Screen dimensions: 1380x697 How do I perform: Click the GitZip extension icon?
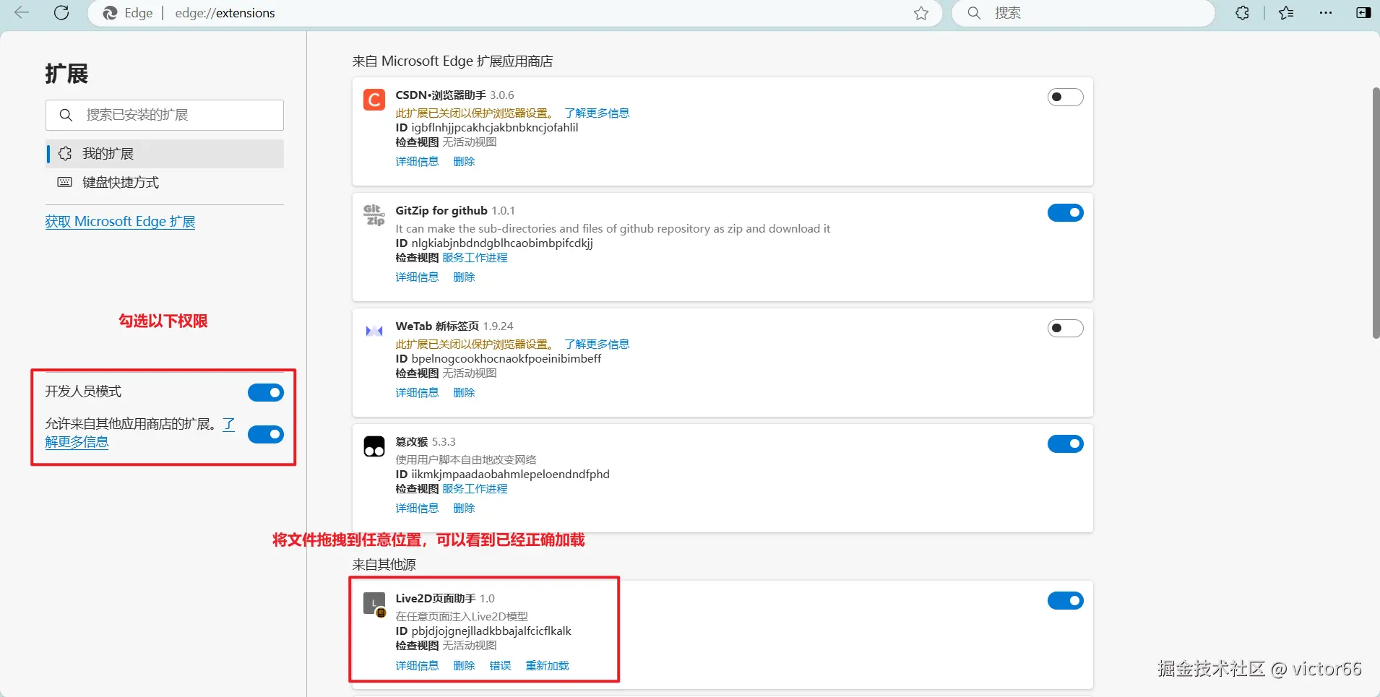374,215
